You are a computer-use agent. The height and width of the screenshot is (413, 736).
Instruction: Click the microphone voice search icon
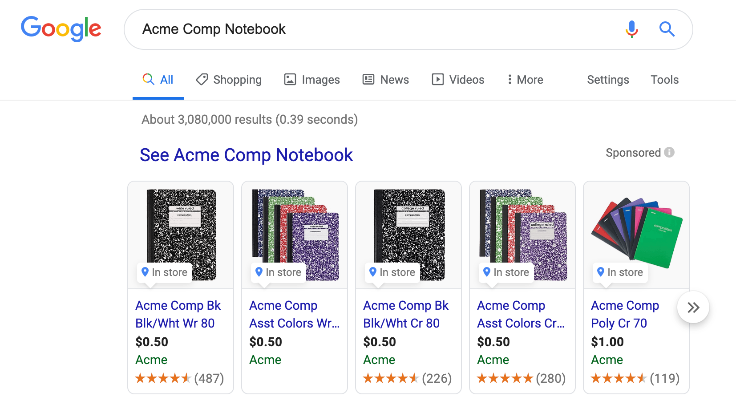[631, 29]
